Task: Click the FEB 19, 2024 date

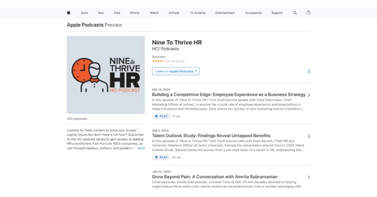Action: [161, 90]
